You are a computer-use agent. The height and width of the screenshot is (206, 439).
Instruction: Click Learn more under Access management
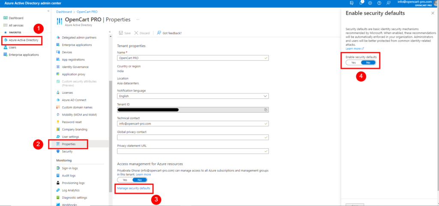pyautogui.click(x=143, y=174)
